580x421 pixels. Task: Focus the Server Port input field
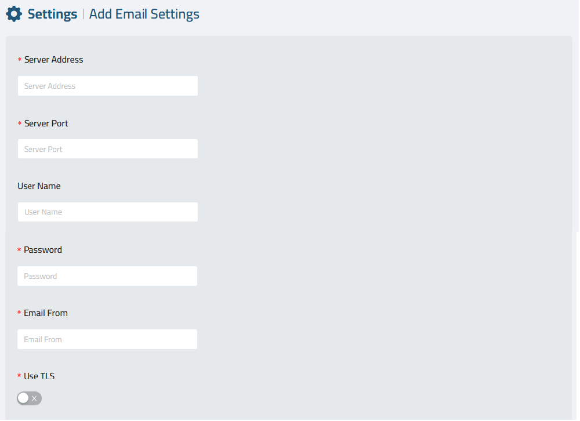pyautogui.click(x=108, y=148)
